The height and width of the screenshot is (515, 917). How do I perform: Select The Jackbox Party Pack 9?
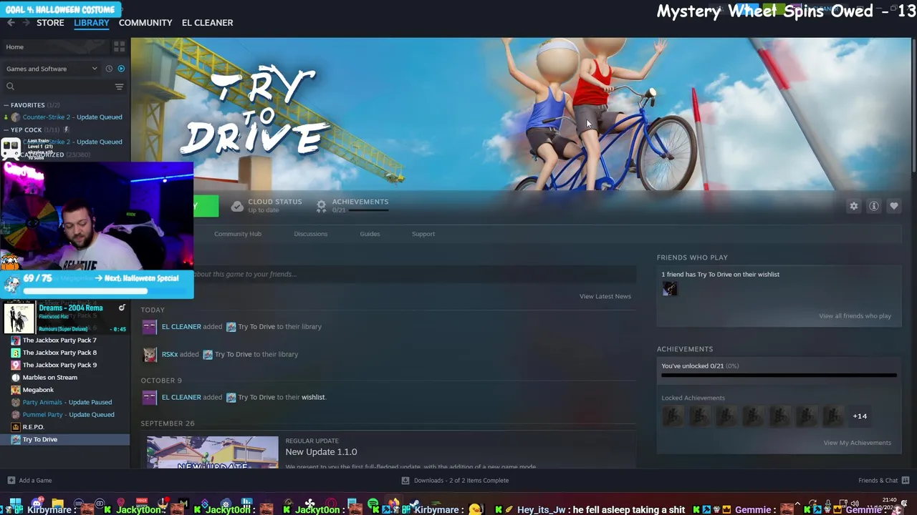[59, 365]
